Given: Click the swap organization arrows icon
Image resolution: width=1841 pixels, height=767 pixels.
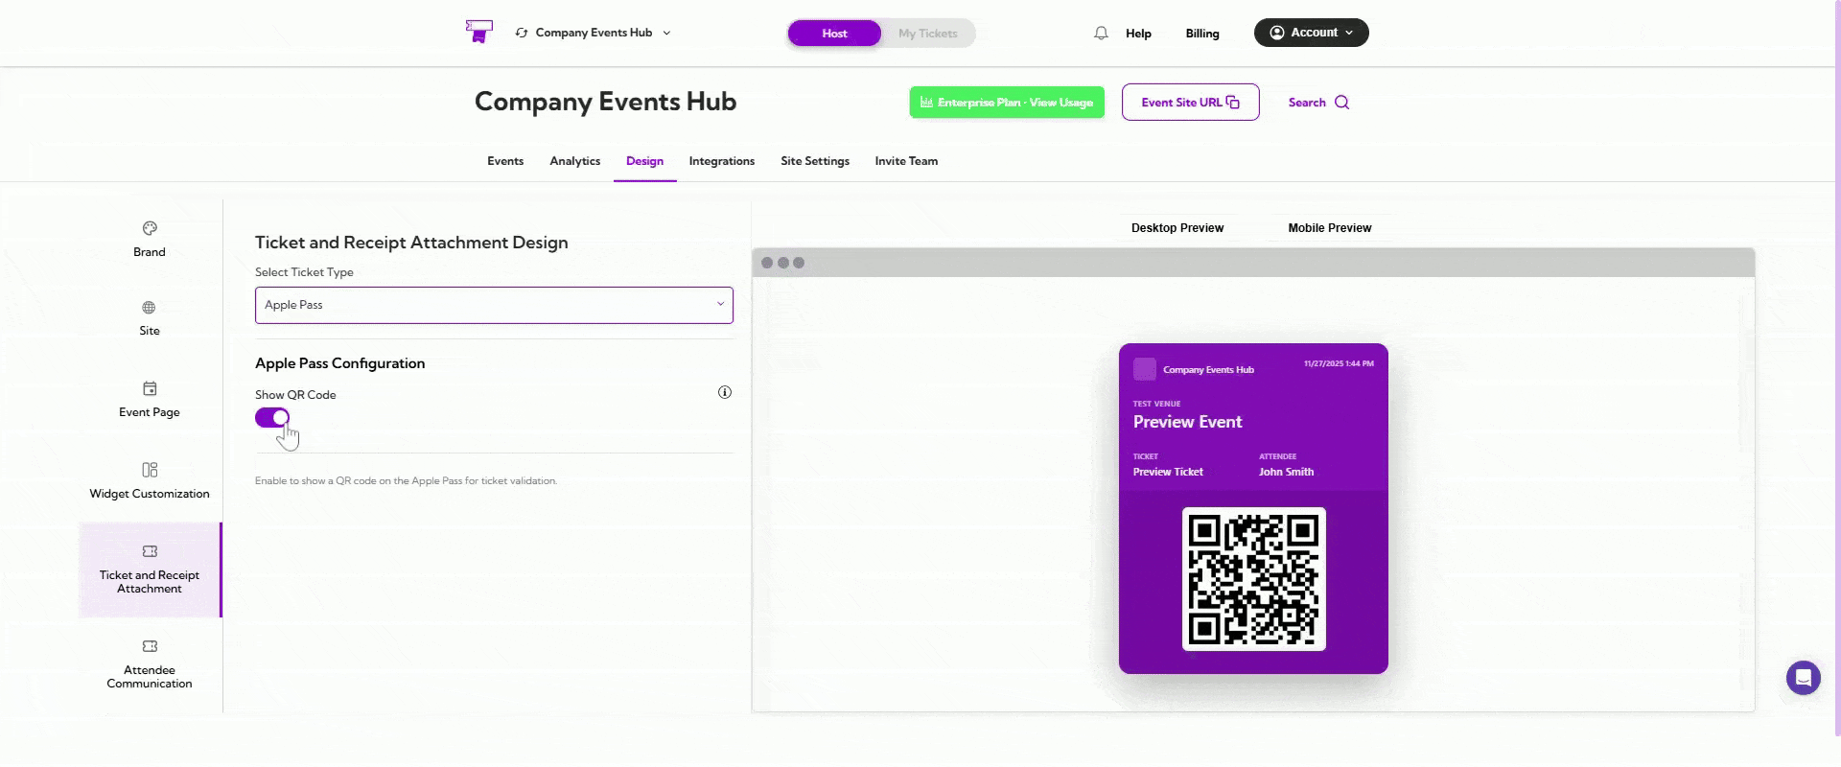Looking at the screenshot, I should pos(522,33).
